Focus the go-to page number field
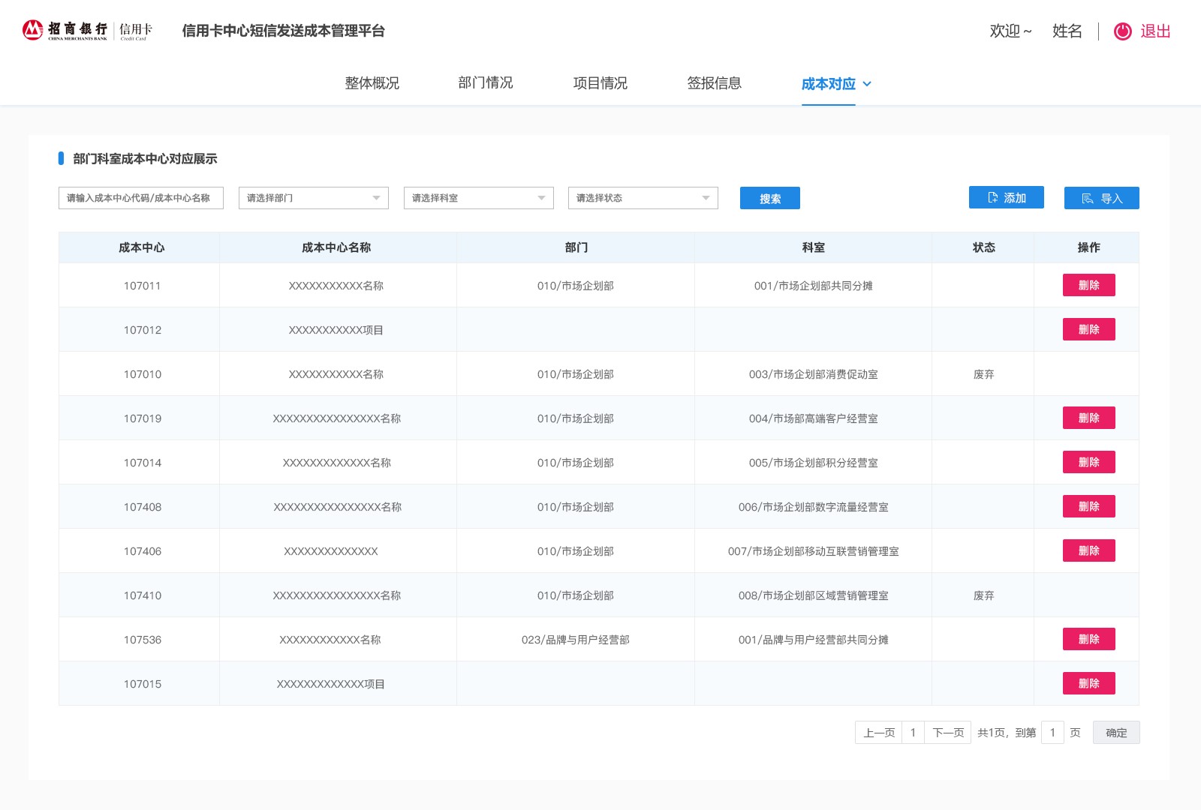1201x810 pixels. (1052, 733)
